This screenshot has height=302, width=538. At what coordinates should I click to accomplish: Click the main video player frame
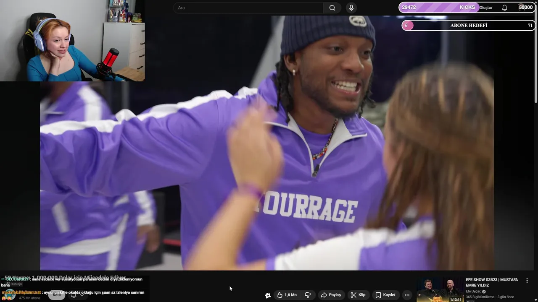(266, 143)
